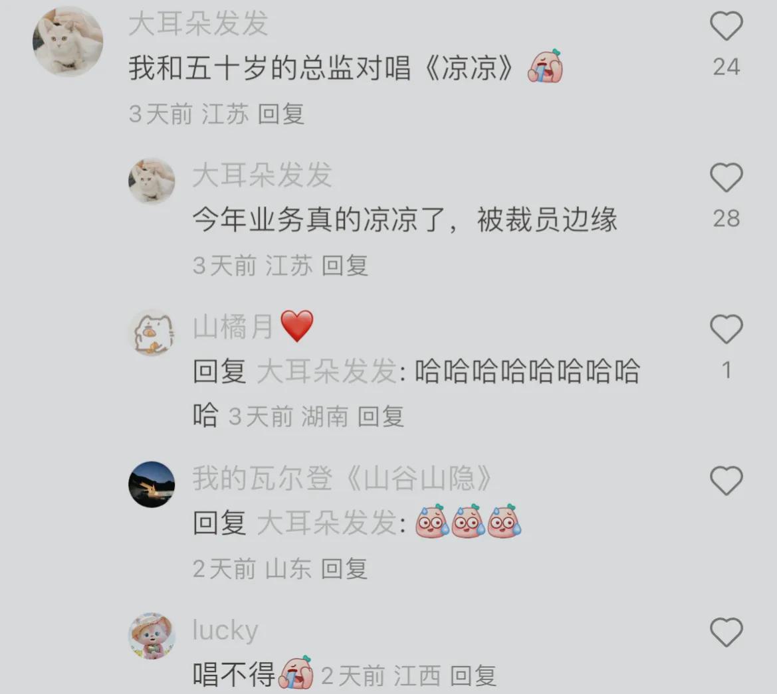The width and height of the screenshot is (777, 694).
Task: Open the lucky username profile
Action: [x=225, y=630]
